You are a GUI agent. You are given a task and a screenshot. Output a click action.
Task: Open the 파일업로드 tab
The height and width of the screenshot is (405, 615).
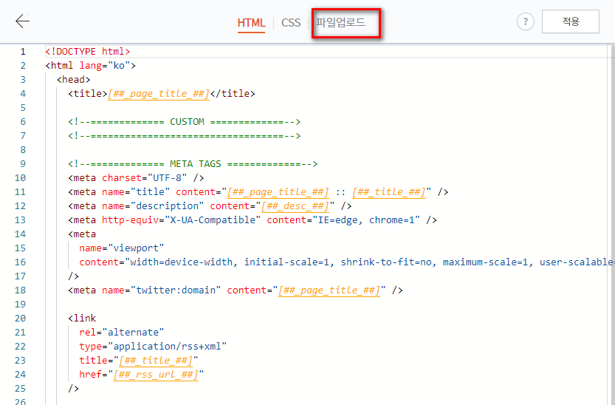[341, 22]
